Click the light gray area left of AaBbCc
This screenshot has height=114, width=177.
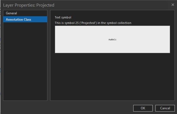click(80, 40)
